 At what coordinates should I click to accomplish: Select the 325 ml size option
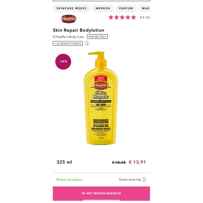(x=64, y=162)
